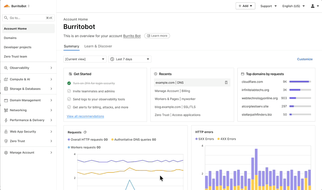The width and height of the screenshot is (322, 190).
Task: Click the infinitelabtechs.org requests bar
Action: point(300,90)
